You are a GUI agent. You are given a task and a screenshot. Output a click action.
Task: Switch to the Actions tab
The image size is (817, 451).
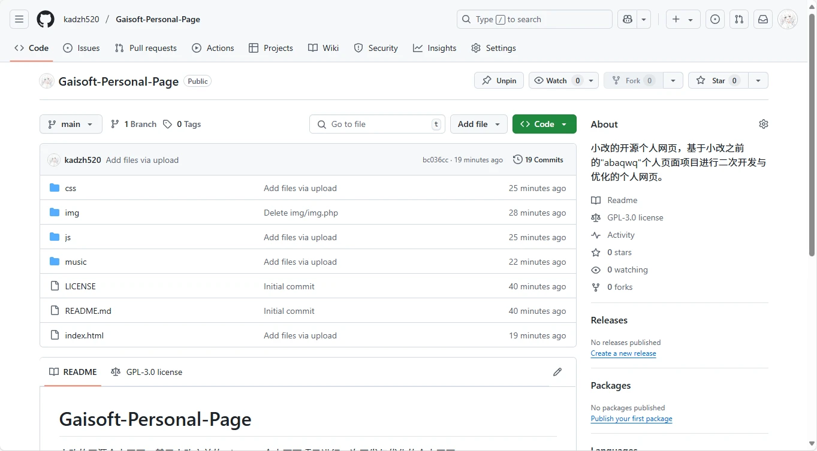tap(213, 48)
